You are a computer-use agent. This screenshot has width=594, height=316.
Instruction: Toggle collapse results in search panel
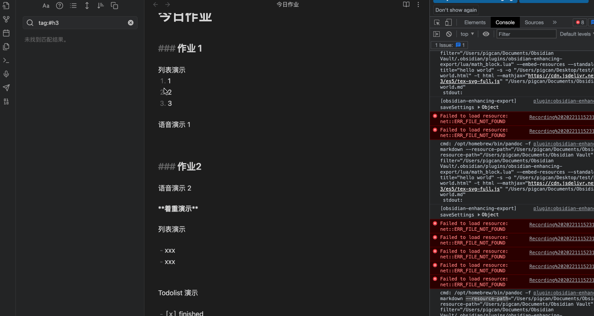tap(87, 6)
